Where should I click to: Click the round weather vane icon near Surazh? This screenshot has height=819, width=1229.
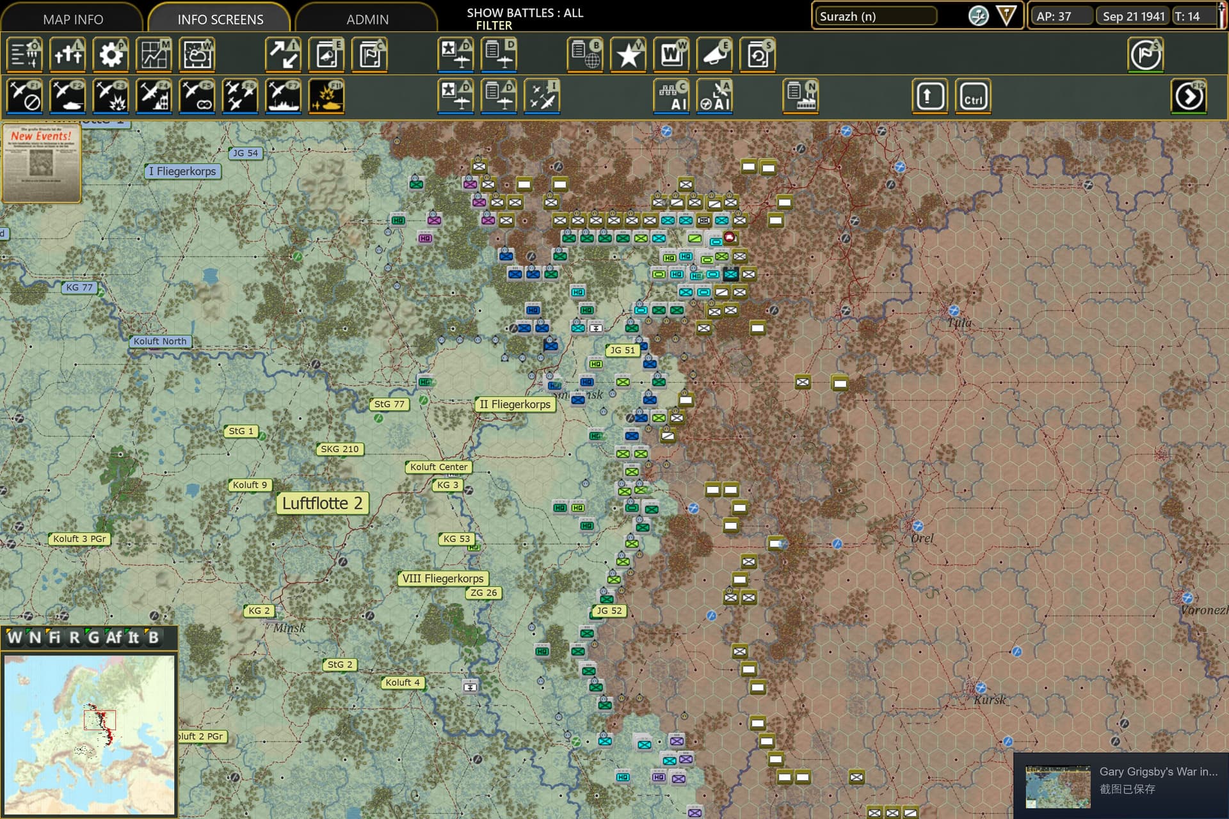978,16
